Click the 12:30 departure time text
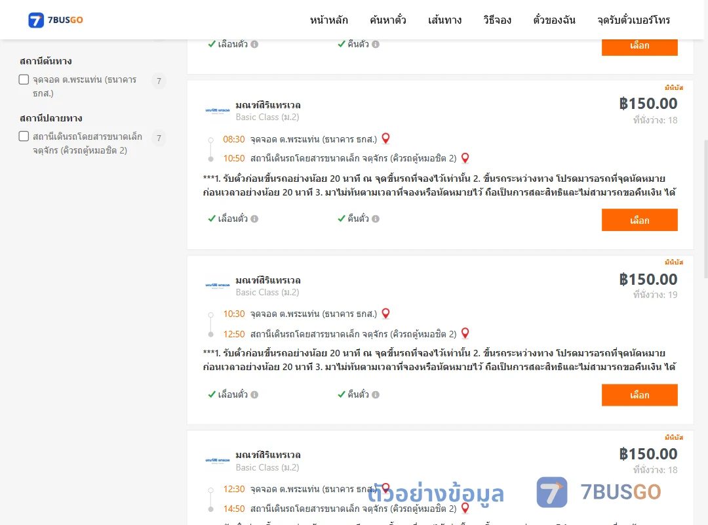 pos(234,489)
